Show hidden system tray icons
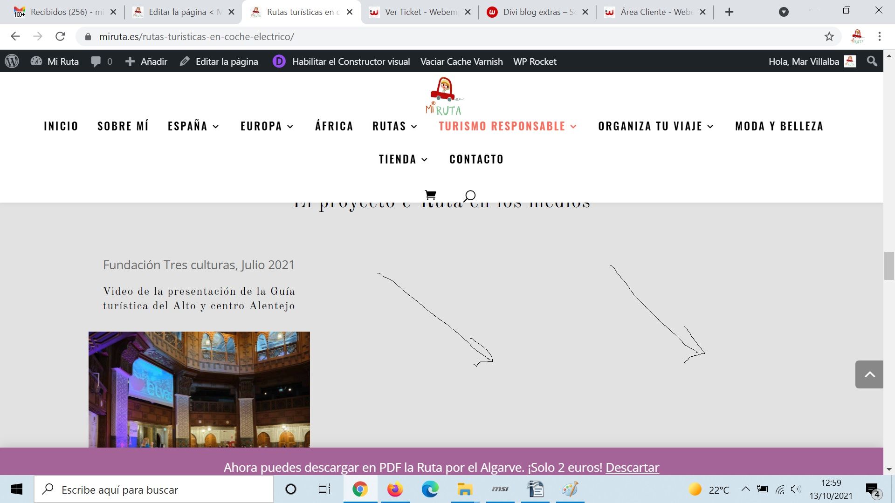This screenshot has height=503, width=895. click(x=745, y=489)
